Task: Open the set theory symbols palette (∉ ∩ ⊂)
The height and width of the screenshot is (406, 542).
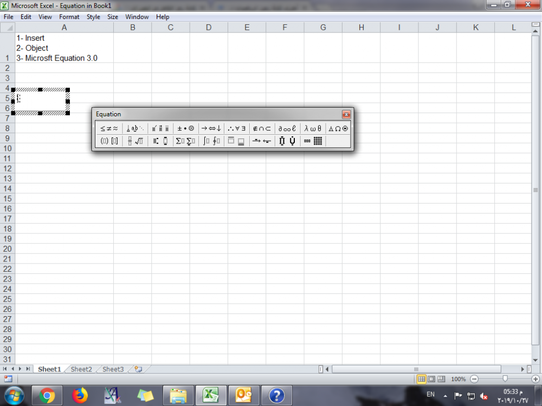Action: (x=262, y=128)
